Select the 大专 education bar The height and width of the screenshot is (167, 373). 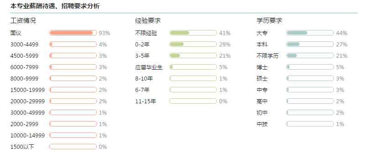coord(310,33)
